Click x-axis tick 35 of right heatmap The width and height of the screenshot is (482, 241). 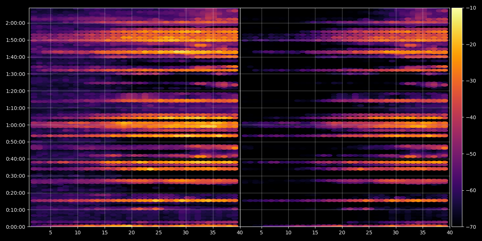(x=423, y=232)
